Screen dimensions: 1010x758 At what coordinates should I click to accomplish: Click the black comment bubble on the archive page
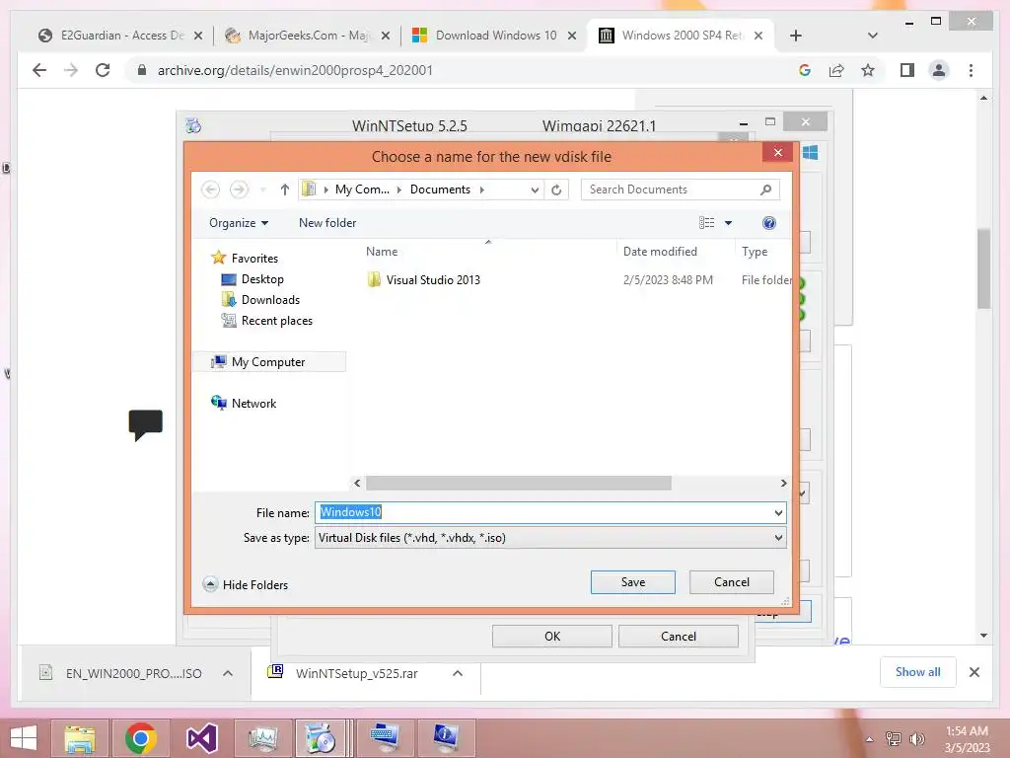pos(146,424)
